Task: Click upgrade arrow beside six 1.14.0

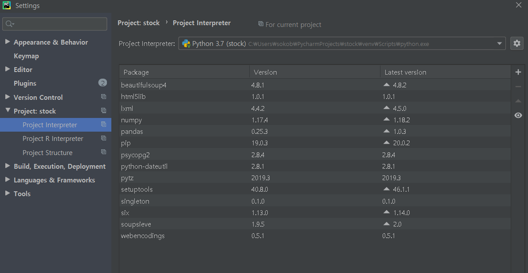Action: click(x=387, y=212)
